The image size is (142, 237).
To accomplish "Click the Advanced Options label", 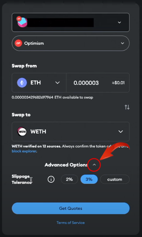I will tap(66, 165).
